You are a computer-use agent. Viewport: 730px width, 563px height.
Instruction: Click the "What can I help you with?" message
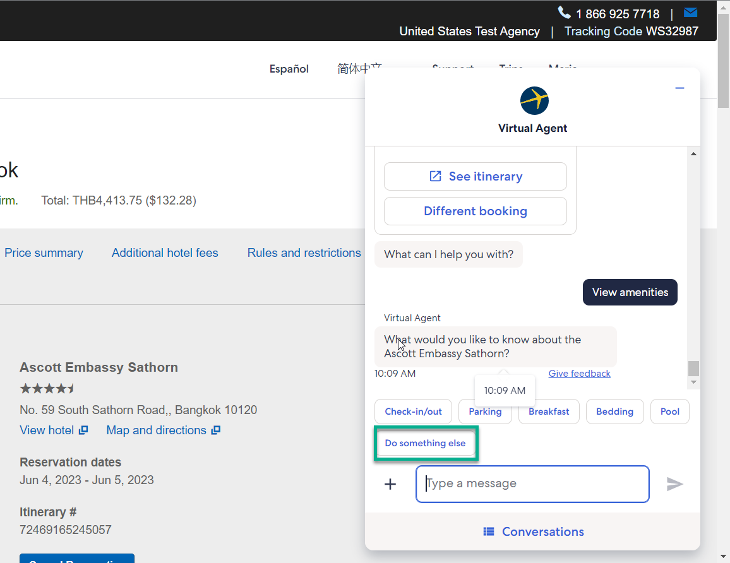[x=449, y=254]
